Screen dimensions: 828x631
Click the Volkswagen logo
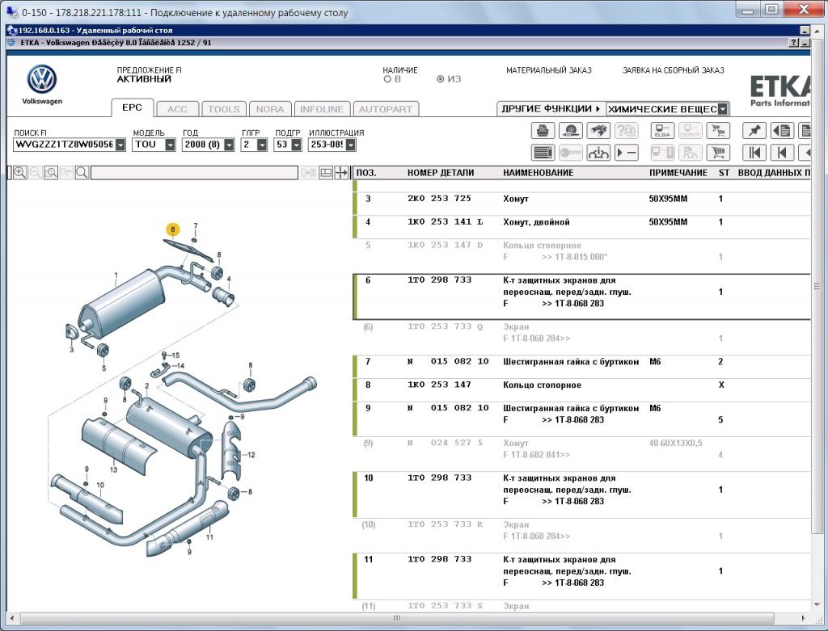click(42, 79)
